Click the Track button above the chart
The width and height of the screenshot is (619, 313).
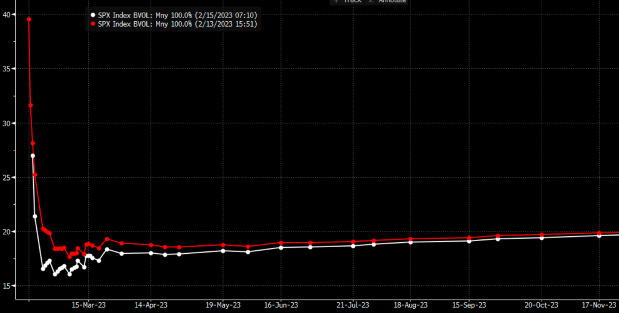click(347, 2)
